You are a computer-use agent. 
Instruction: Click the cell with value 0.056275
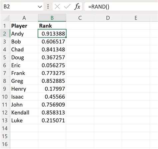tap(52, 65)
